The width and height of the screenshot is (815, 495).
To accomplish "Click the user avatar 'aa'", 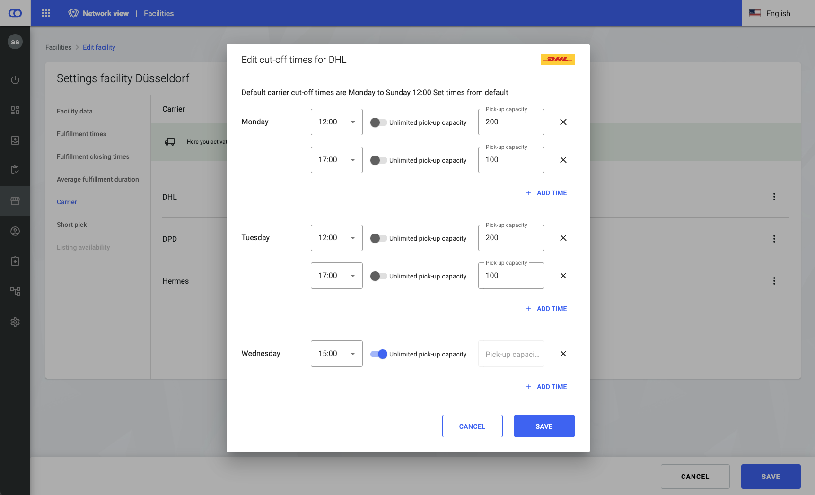I will [x=15, y=42].
